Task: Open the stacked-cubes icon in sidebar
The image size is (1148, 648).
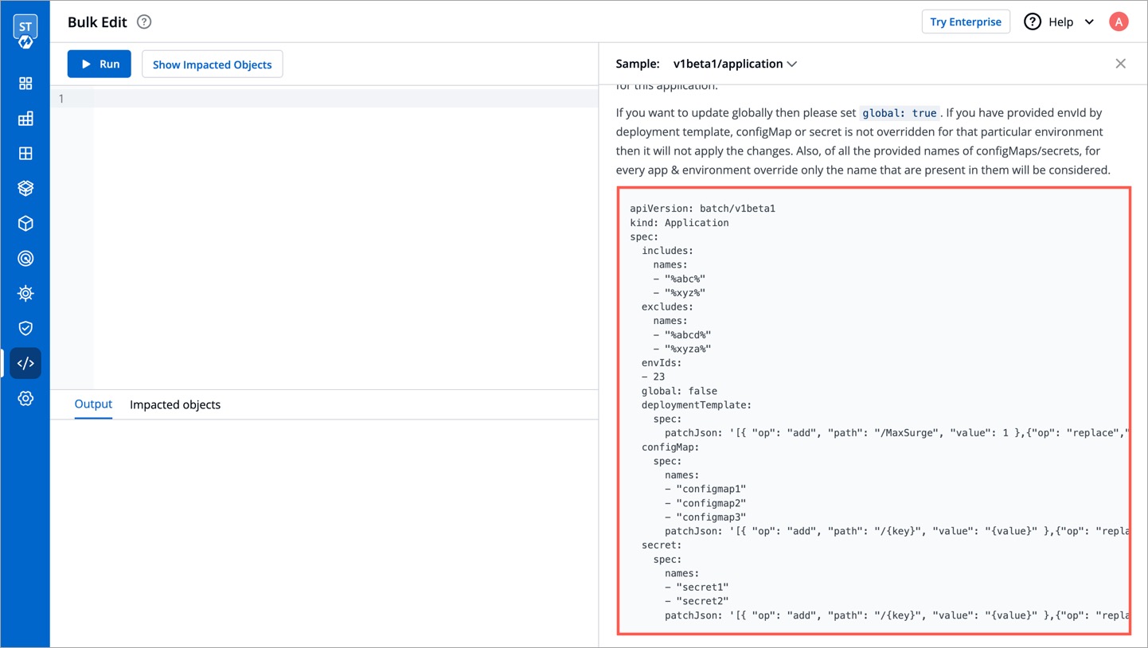Action: coord(25,189)
